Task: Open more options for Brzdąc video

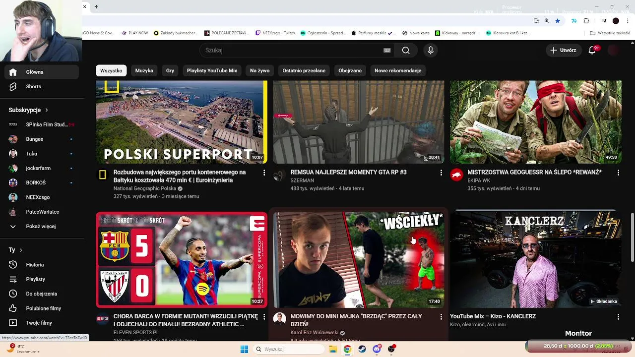Action: tap(441, 316)
